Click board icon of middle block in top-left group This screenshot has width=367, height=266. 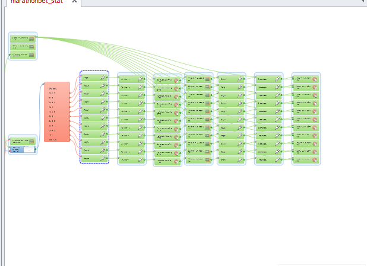coord(31,47)
